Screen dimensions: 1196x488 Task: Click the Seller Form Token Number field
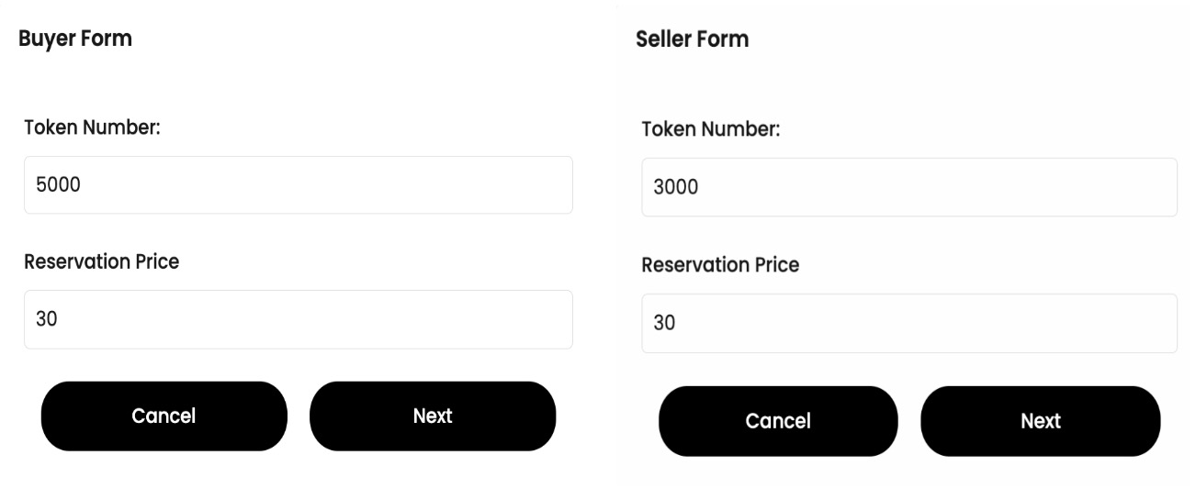pyautogui.click(x=908, y=187)
